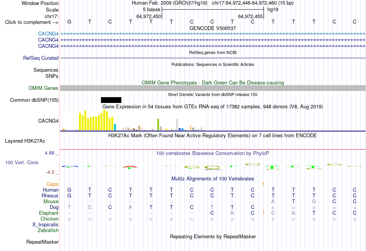Open the GTEx Gene Expression track title

click(213, 106)
